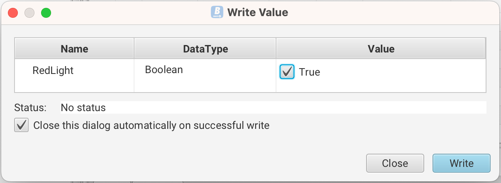Click the Name column header
501x183 pixels.
74,49
